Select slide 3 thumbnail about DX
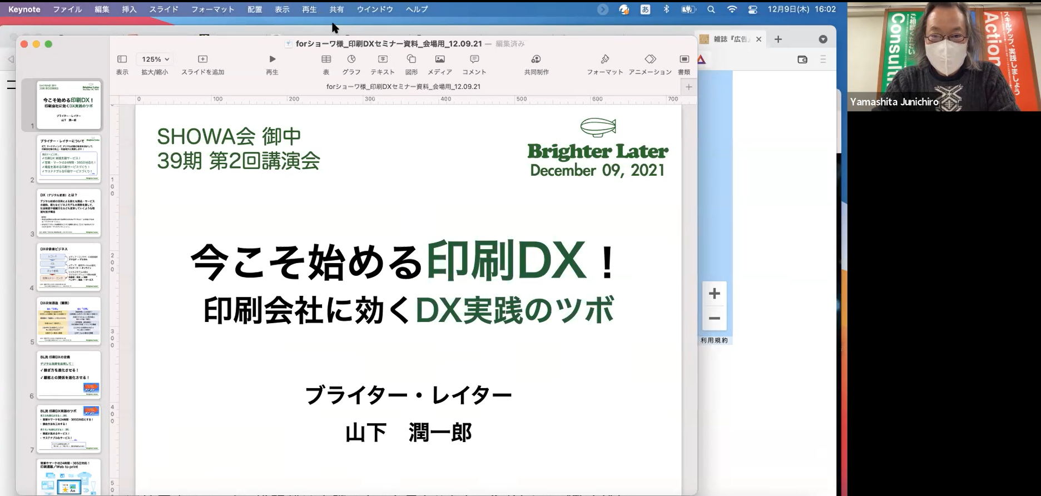This screenshot has height=496, width=1041. click(x=69, y=213)
